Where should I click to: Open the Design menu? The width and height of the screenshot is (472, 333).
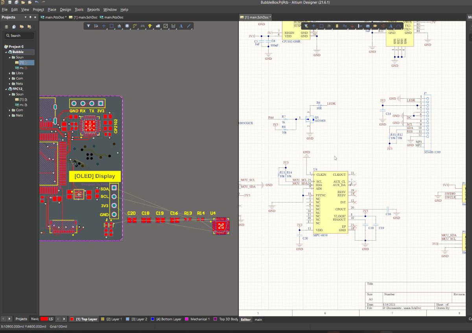(x=65, y=9)
